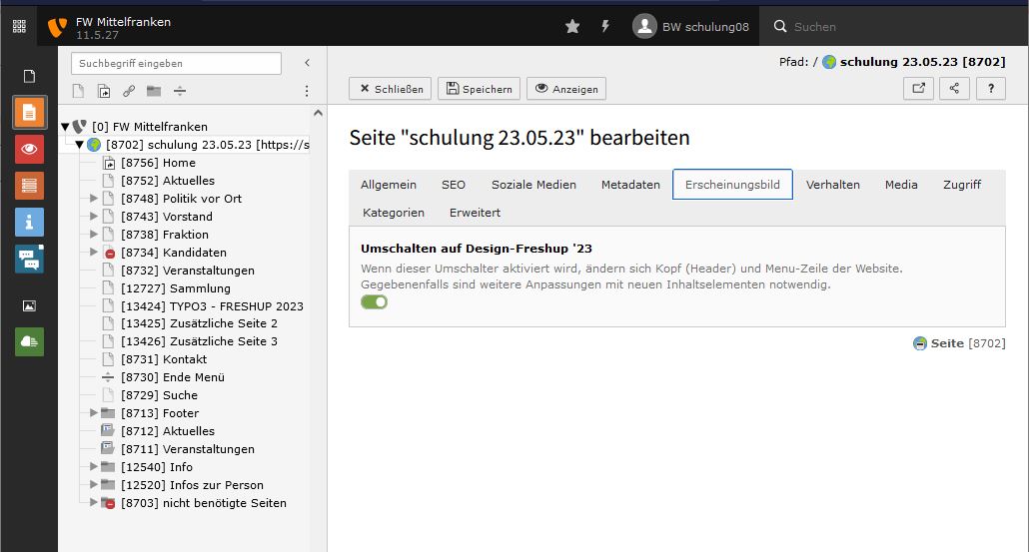Viewport: 1029px width, 552px height.
Task: Click the TYPO3 logo in the top bar
Action: coord(58,27)
